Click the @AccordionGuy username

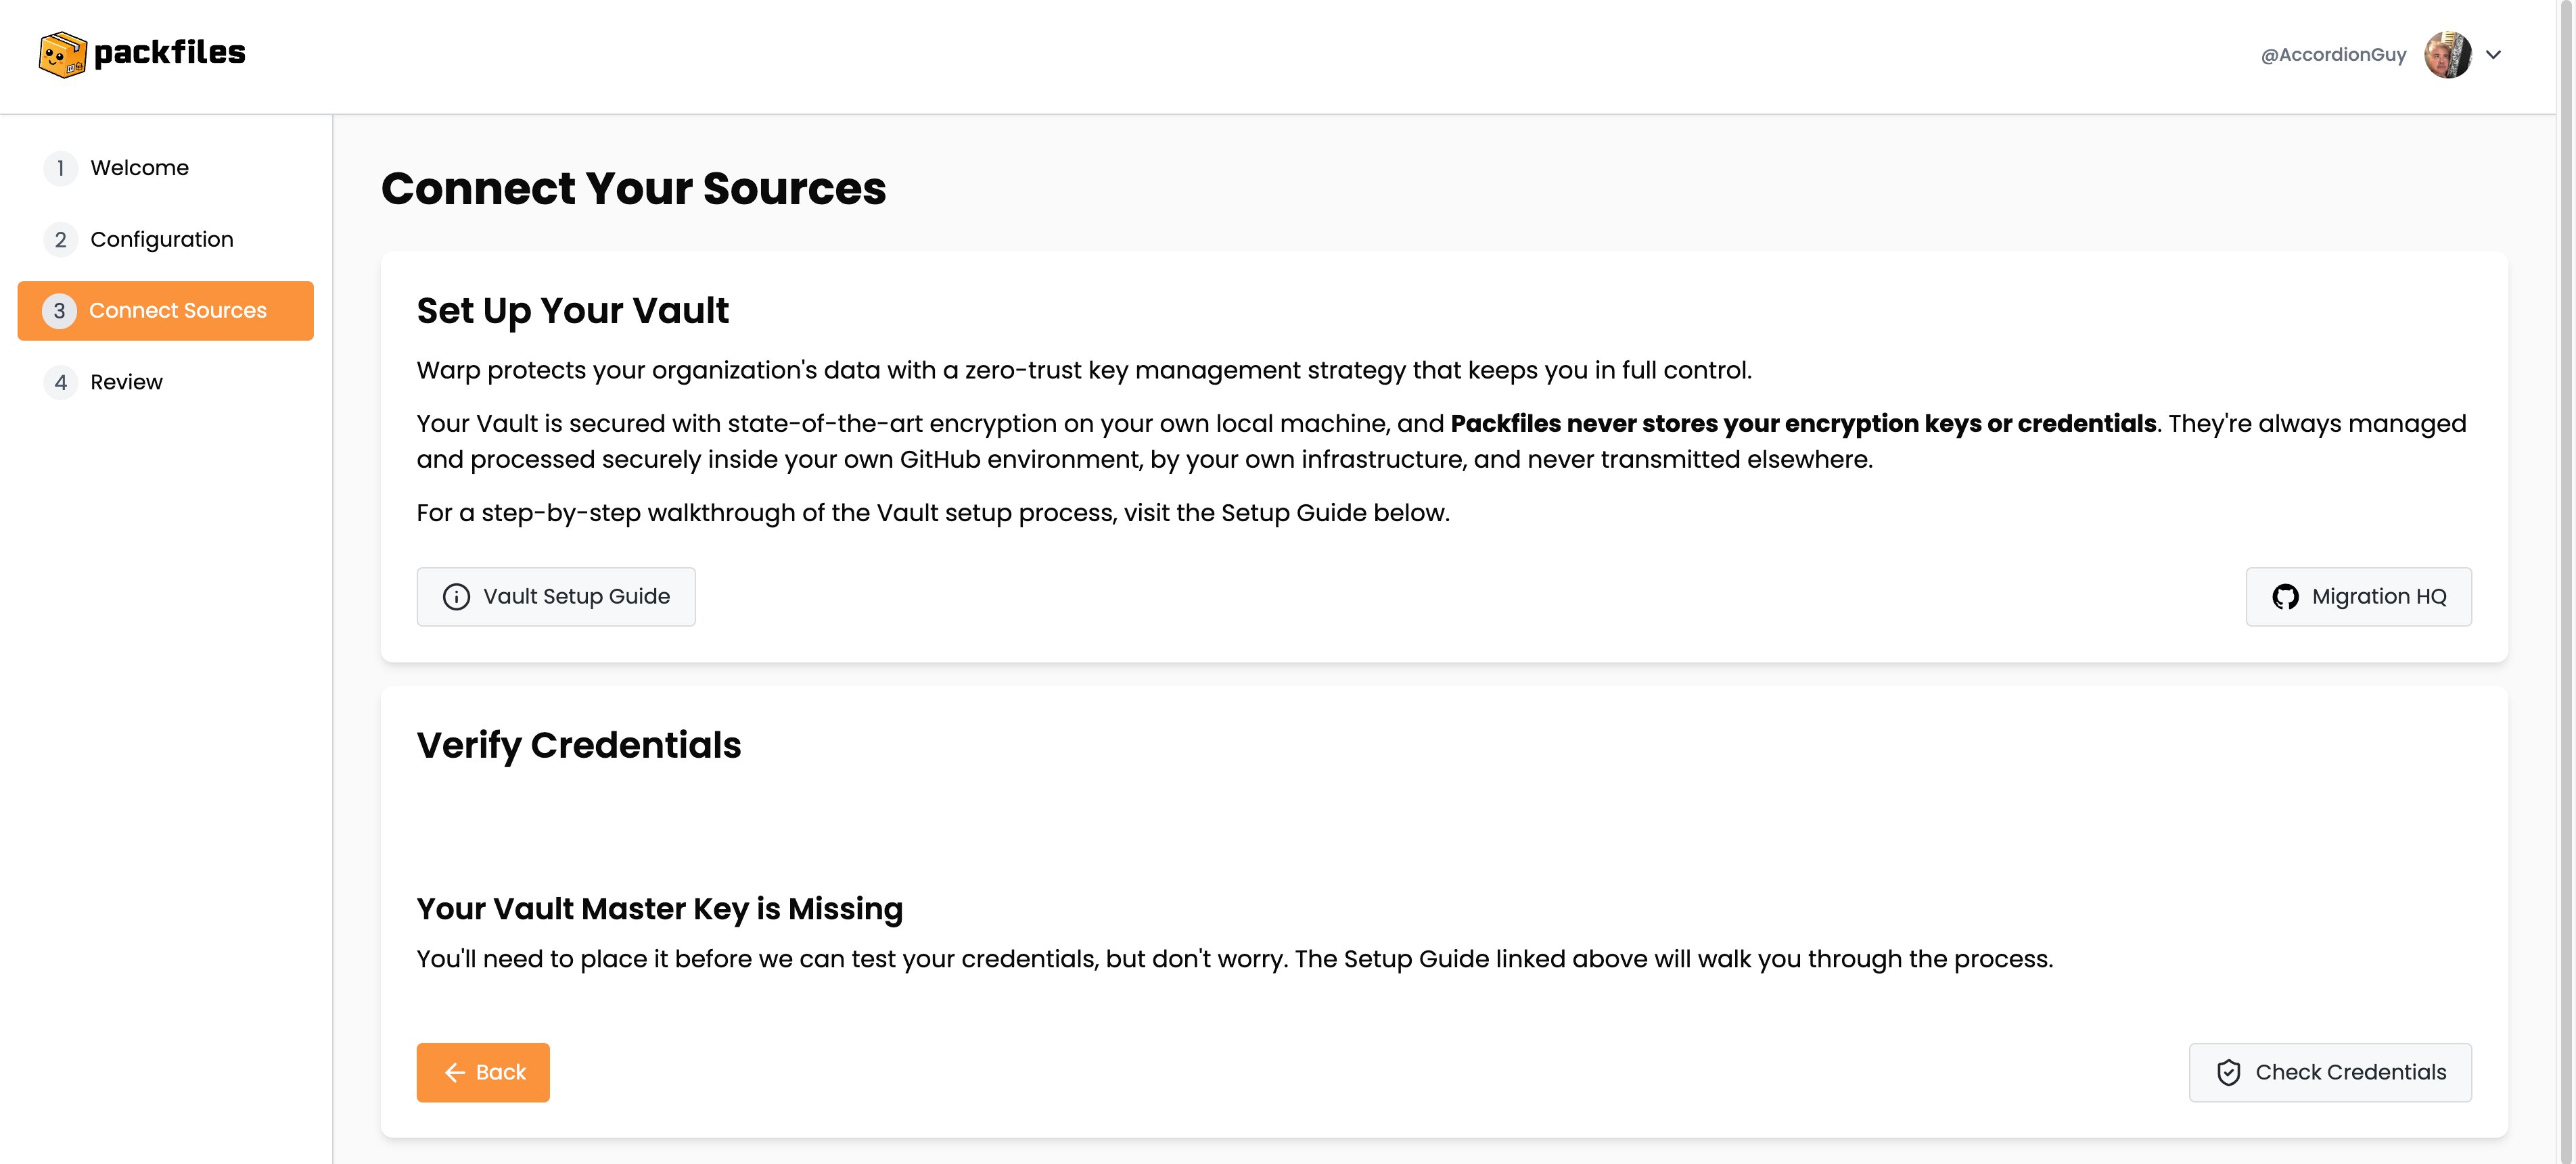tap(2333, 55)
